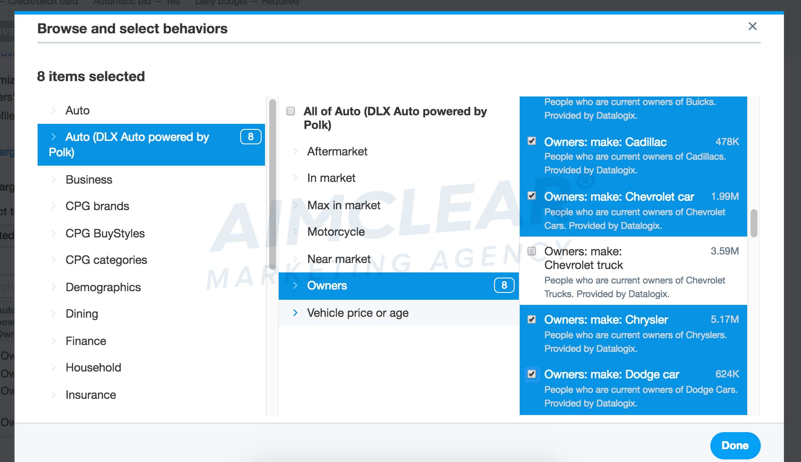Screen dimensions: 801x462
Task: Click Owners: make: Cadillac title
Action: 605,142
